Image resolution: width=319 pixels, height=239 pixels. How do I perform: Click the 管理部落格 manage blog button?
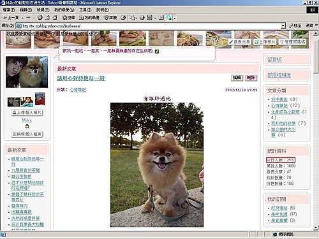click(292, 42)
